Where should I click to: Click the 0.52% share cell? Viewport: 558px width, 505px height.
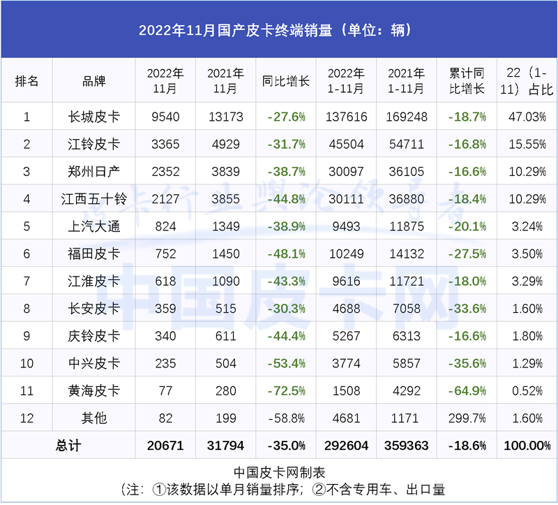(x=527, y=391)
